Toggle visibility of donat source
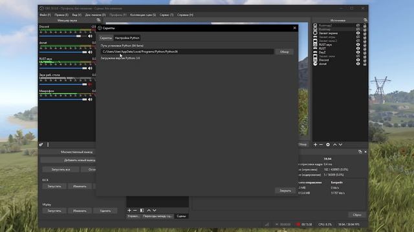This screenshot has height=232, width=414. pyautogui.click(x=358, y=64)
